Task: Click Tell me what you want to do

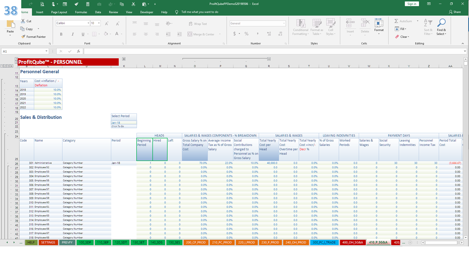Action: (x=200, y=12)
